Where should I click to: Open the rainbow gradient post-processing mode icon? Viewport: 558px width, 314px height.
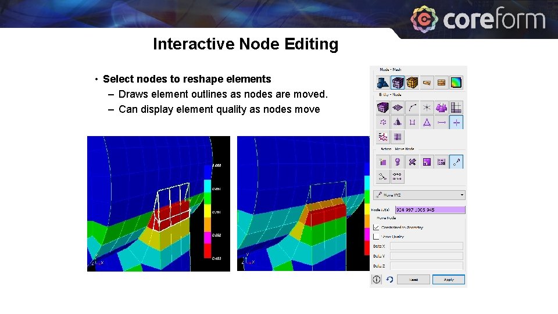click(456, 83)
